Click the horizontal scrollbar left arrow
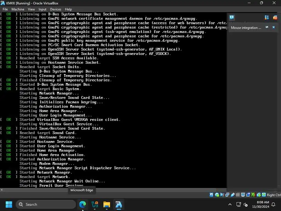 pyautogui.click(x=2, y=190)
